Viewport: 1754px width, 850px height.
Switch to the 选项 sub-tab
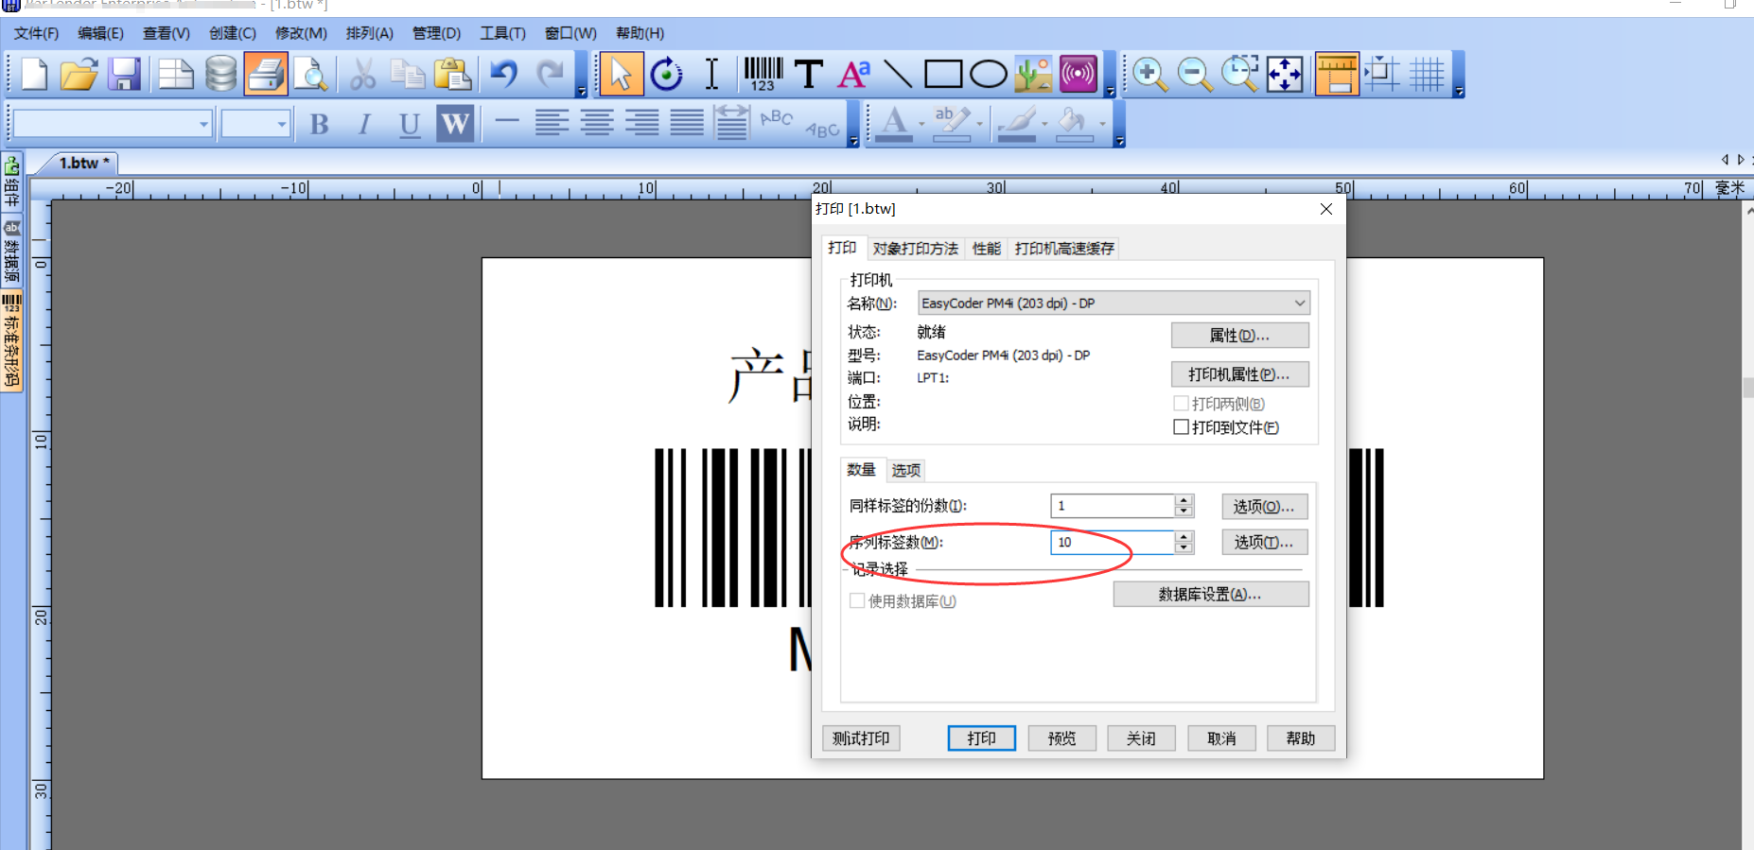pos(905,470)
